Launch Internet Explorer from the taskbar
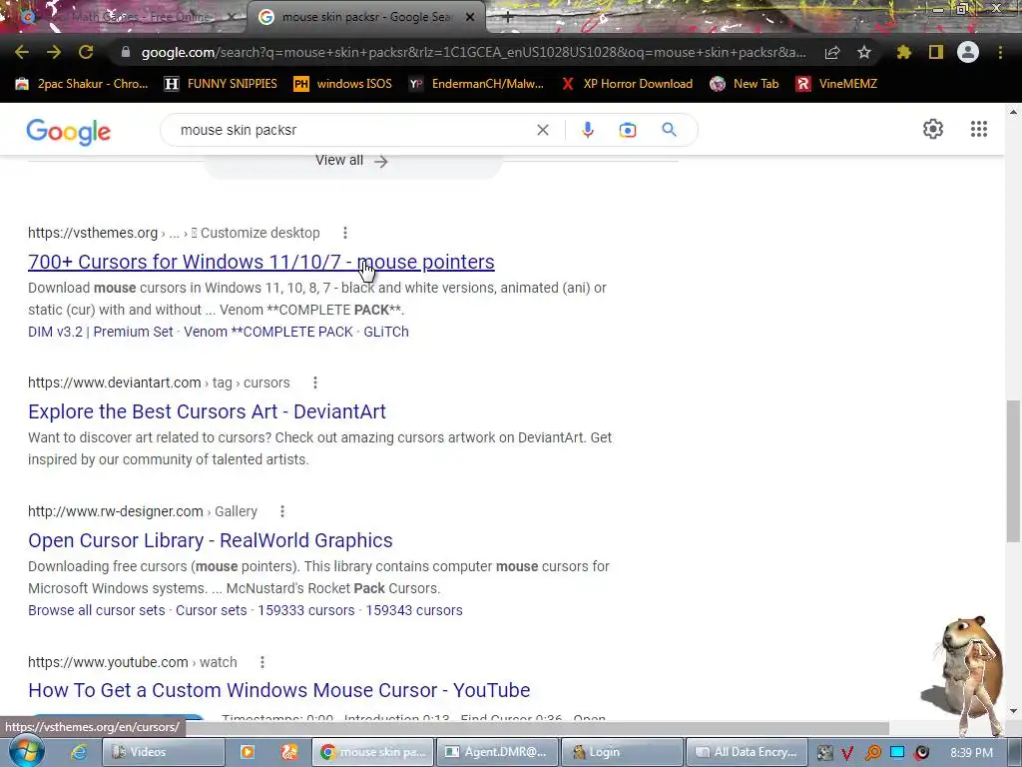This screenshot has width=1022, height=767. 80,752
